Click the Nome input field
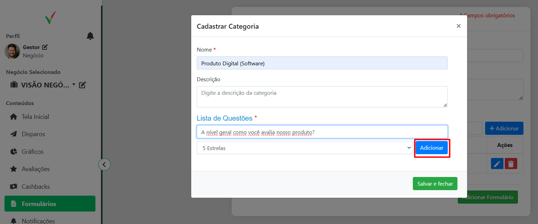The image size is (538, 224). (x=322, y=63)
